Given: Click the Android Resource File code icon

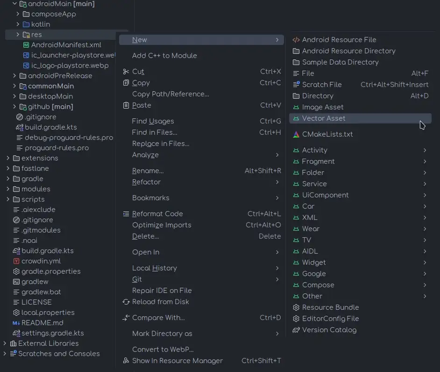Looking at the screenshot, I should click(x=296, y=40).
